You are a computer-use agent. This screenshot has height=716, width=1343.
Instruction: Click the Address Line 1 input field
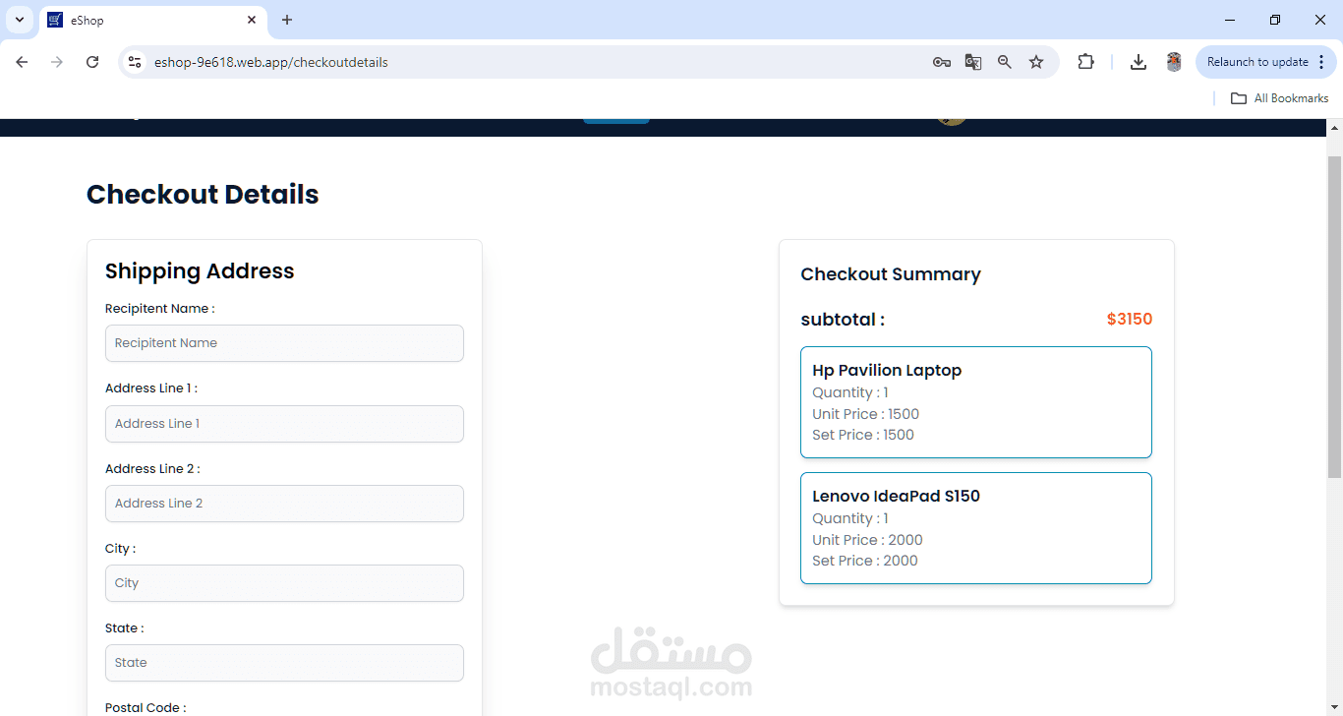284,424
